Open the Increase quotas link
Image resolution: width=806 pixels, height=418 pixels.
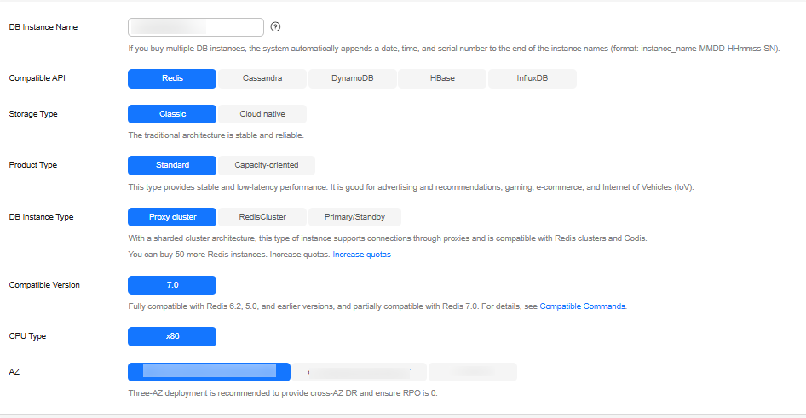coord(362,255)
